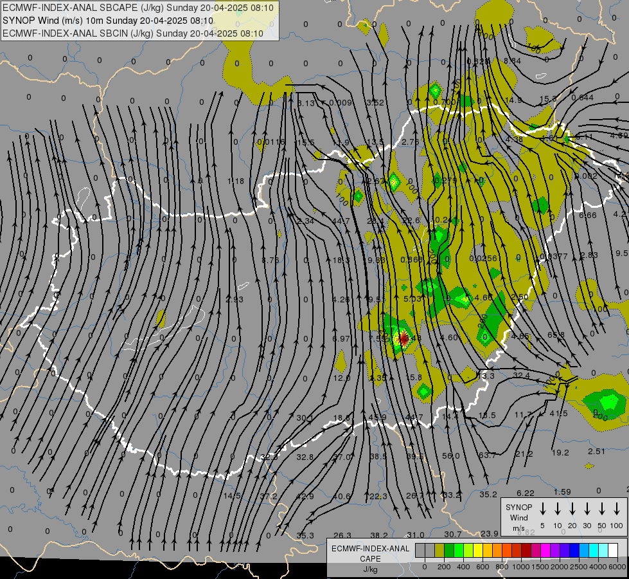629x579 pixels.
Task: Click the map value '2.93'
Action: pyautogui.click(x=235, y=299)
